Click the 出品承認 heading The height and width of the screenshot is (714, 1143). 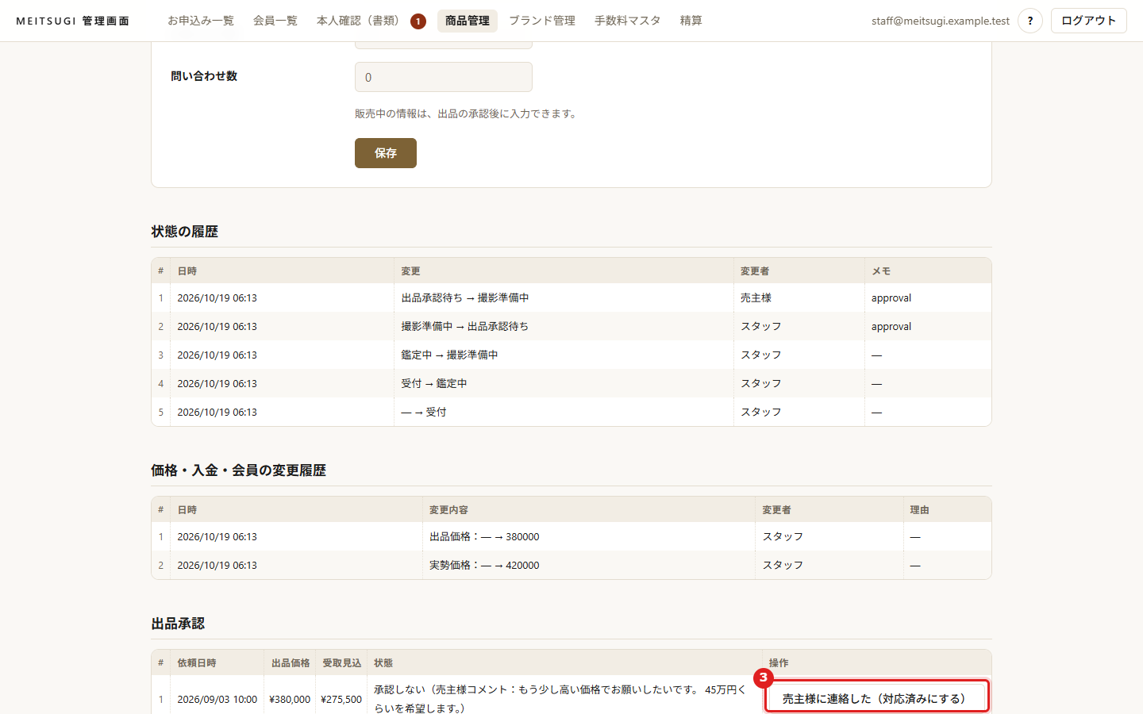click(x=178, y=624)
